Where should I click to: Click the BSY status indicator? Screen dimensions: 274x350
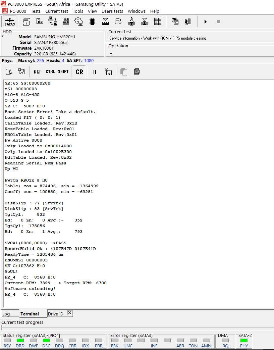coord(7,340)
